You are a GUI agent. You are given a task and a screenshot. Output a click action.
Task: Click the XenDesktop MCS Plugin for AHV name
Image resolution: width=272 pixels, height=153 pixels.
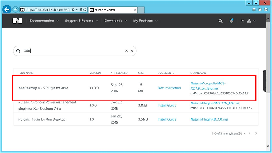pyautogui.click(x=43, y=88)
